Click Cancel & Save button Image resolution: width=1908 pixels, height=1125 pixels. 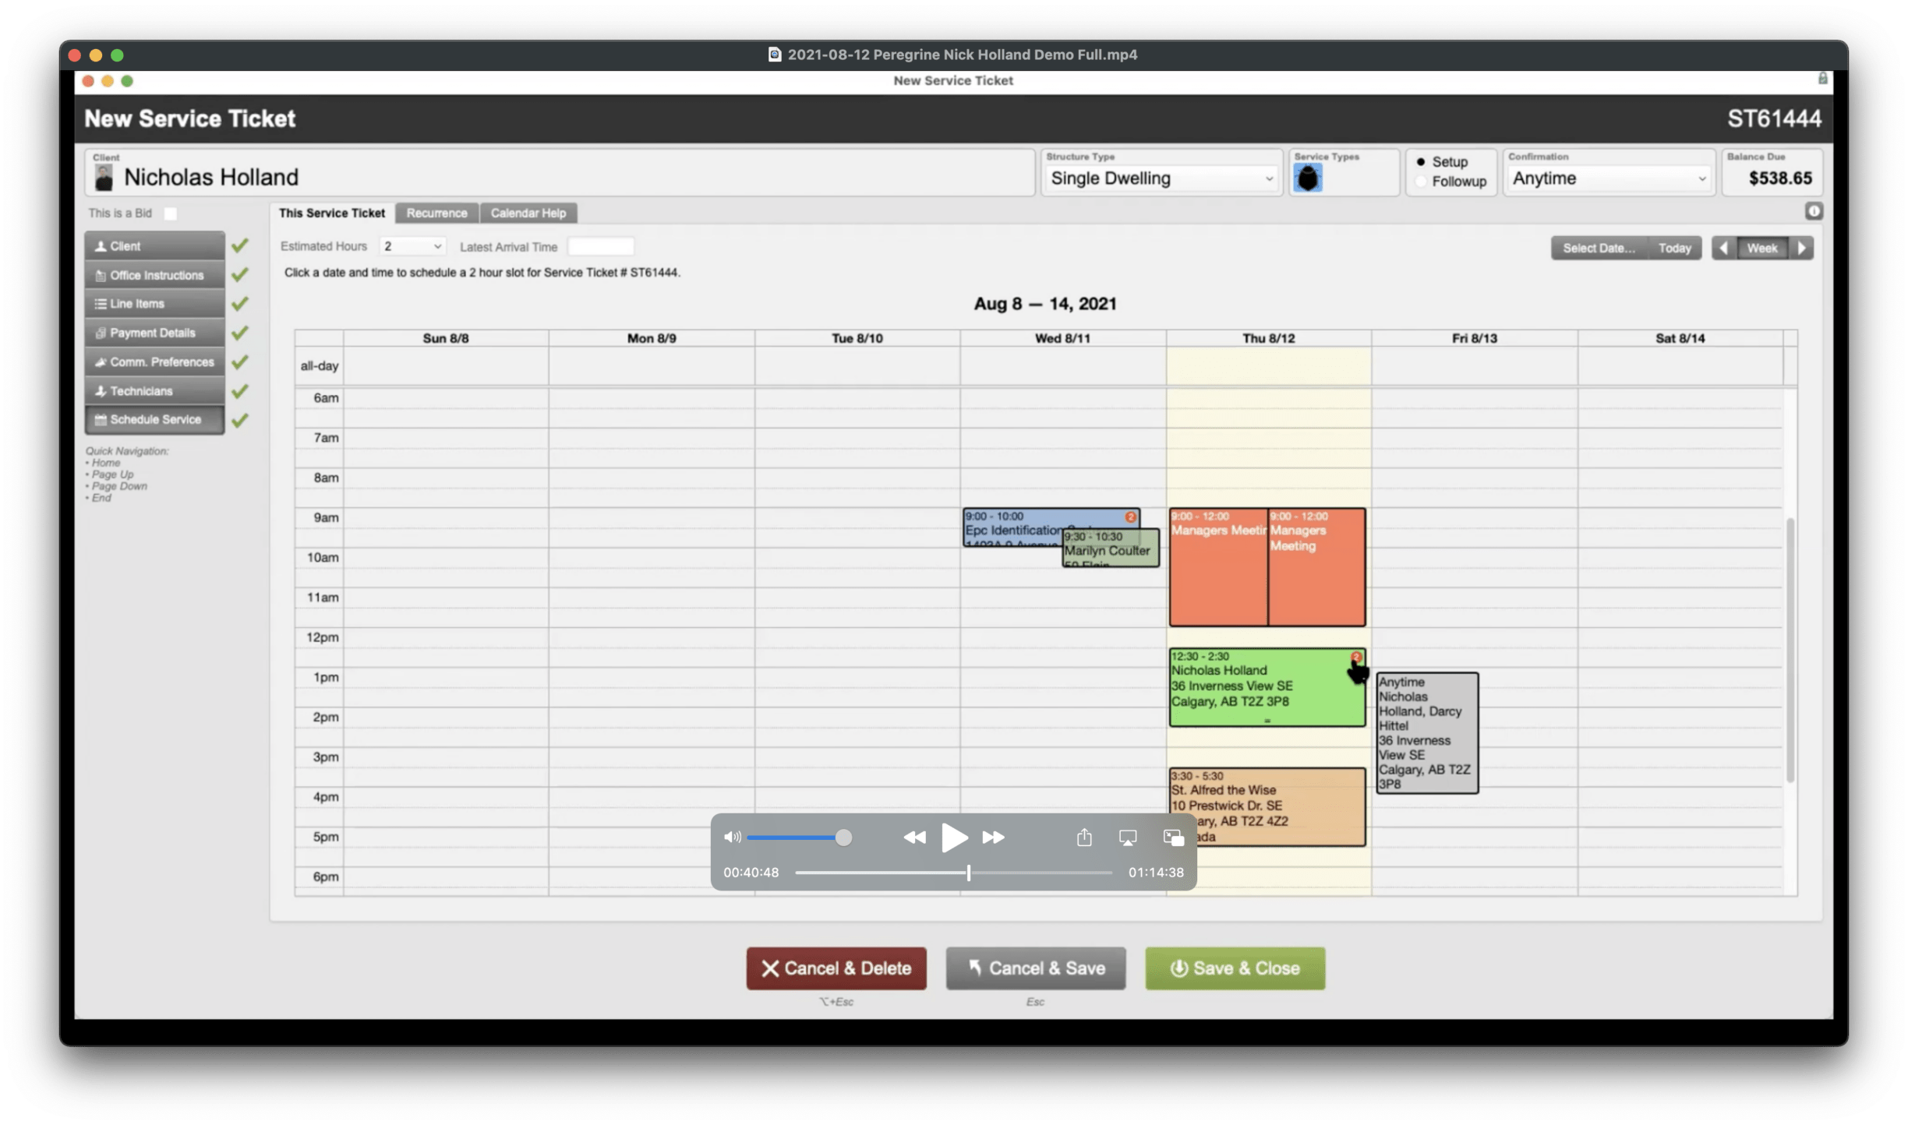point(1036,968)
